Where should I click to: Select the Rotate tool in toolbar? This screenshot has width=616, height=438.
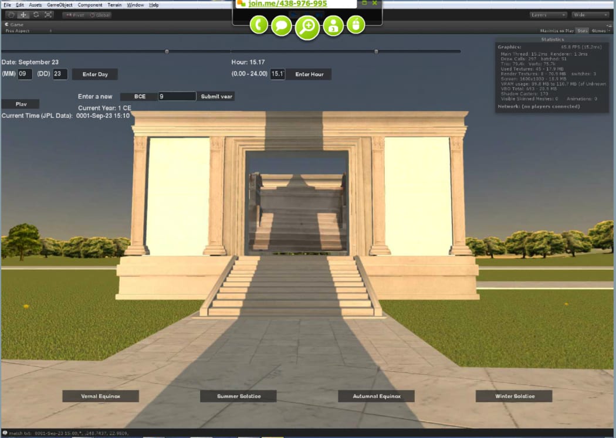[36, 15]
